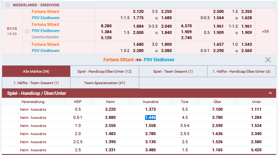Bet under 1.5 goals at 5.420
The height and width of the screenshot is (155, 278).
coord(256,150)
